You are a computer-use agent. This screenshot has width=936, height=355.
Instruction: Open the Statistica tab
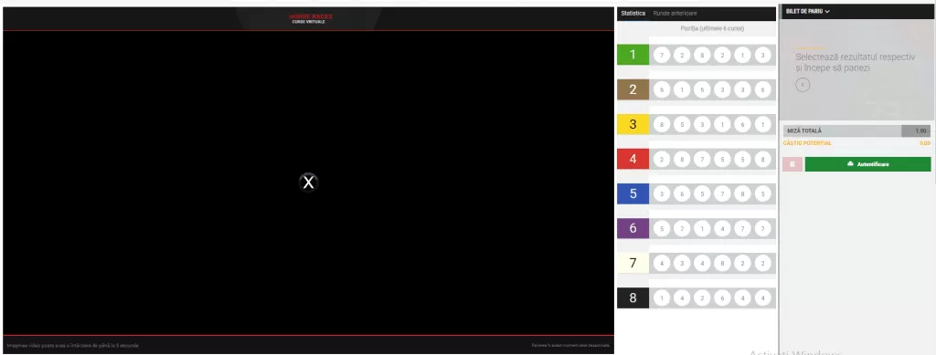pyautogui.click(x=633, y=13)
